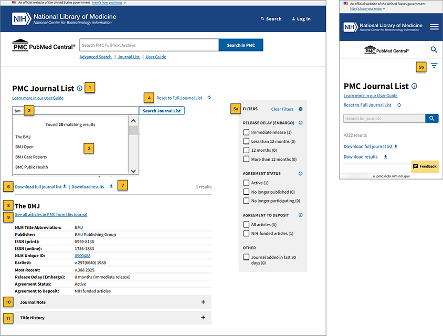The image size is (443, 336).
Task: Click the NIH logo in the mobile view
Action: (x=351, y=27)
